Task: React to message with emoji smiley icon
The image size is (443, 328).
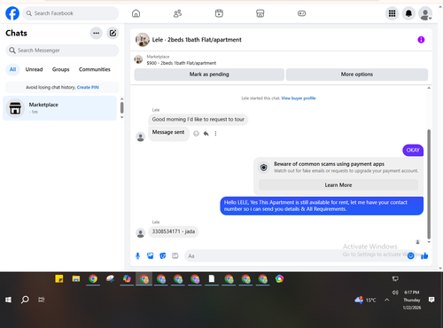Action: (x=196, y=134)
